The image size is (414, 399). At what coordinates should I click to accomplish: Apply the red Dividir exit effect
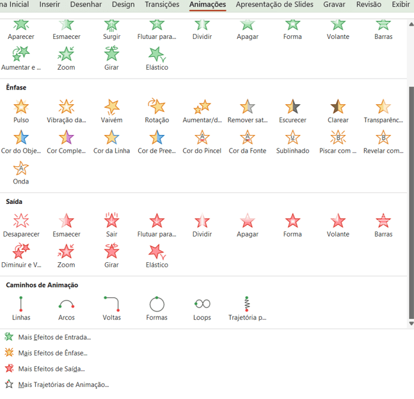point(202,225)
